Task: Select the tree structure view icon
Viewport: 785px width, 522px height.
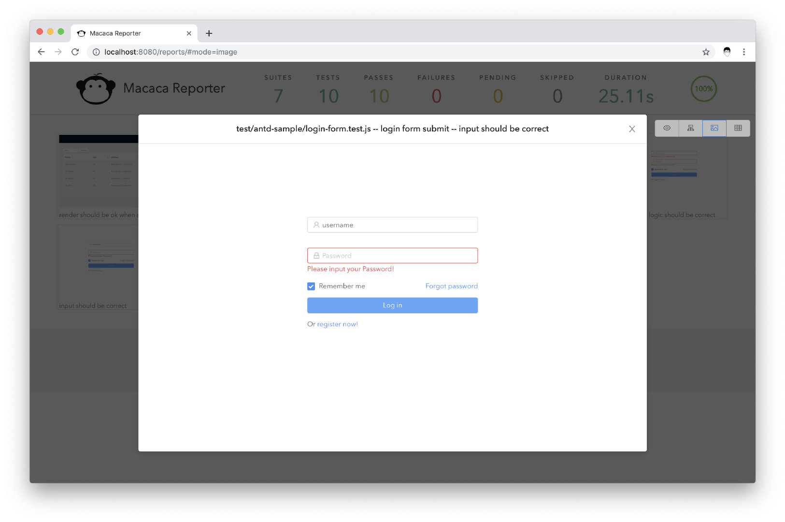Action: tap(690, 128)
